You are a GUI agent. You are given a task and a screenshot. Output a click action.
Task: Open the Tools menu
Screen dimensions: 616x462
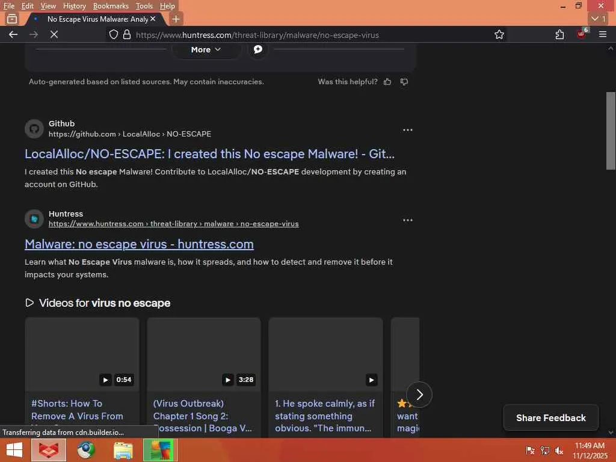(144, 6)
